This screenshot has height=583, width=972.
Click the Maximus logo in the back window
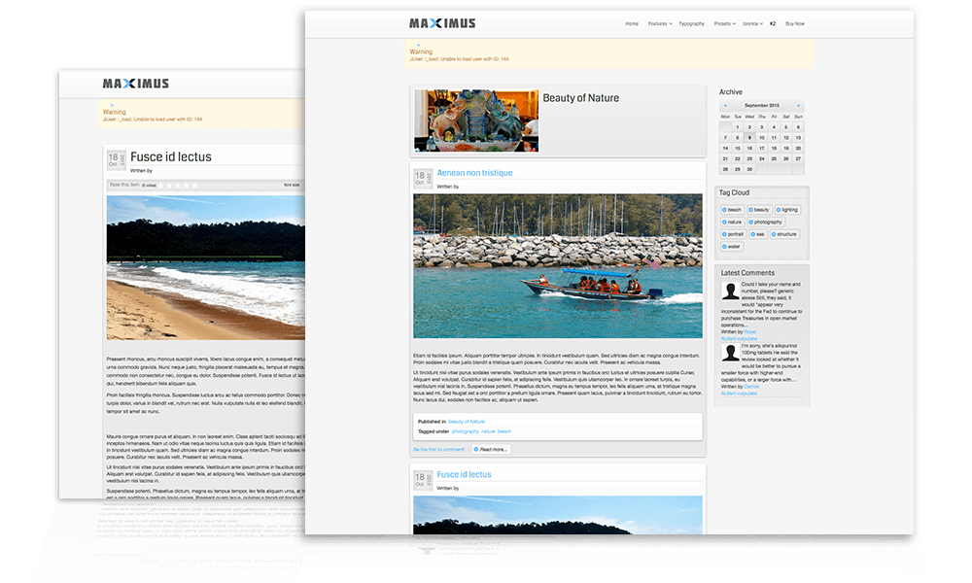[136, 85]
